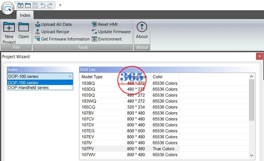Select model 107PV in HMI list

coord(88,149)
